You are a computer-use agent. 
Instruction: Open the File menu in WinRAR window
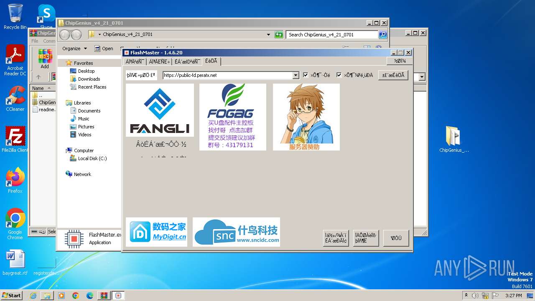[x=35, y=41]
